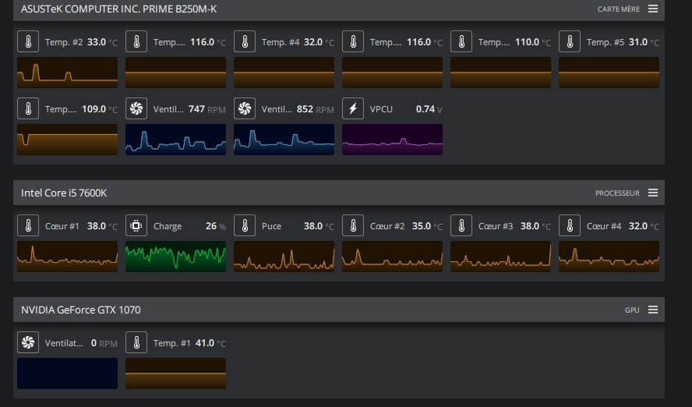
Task: Open the empty GPU fan speed graph
Action: click(x=68, y=373)
